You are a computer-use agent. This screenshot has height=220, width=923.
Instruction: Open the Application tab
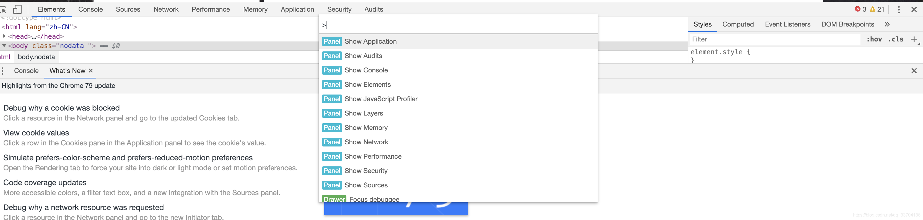297,9
